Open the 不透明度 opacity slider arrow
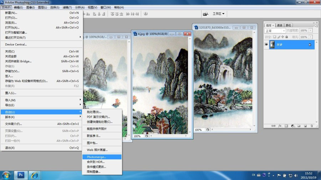This screenshot has width=321, height=180. pyautogui.click(x=311, y=31)
